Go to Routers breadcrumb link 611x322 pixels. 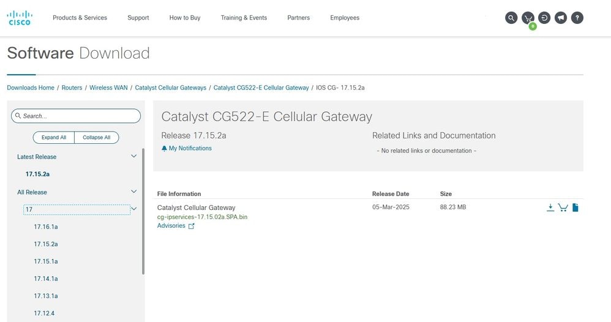(72, 88)
